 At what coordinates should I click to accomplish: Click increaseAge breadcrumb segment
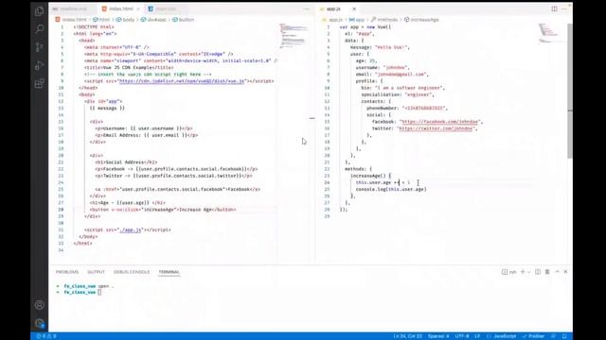(x=421, y=20)
